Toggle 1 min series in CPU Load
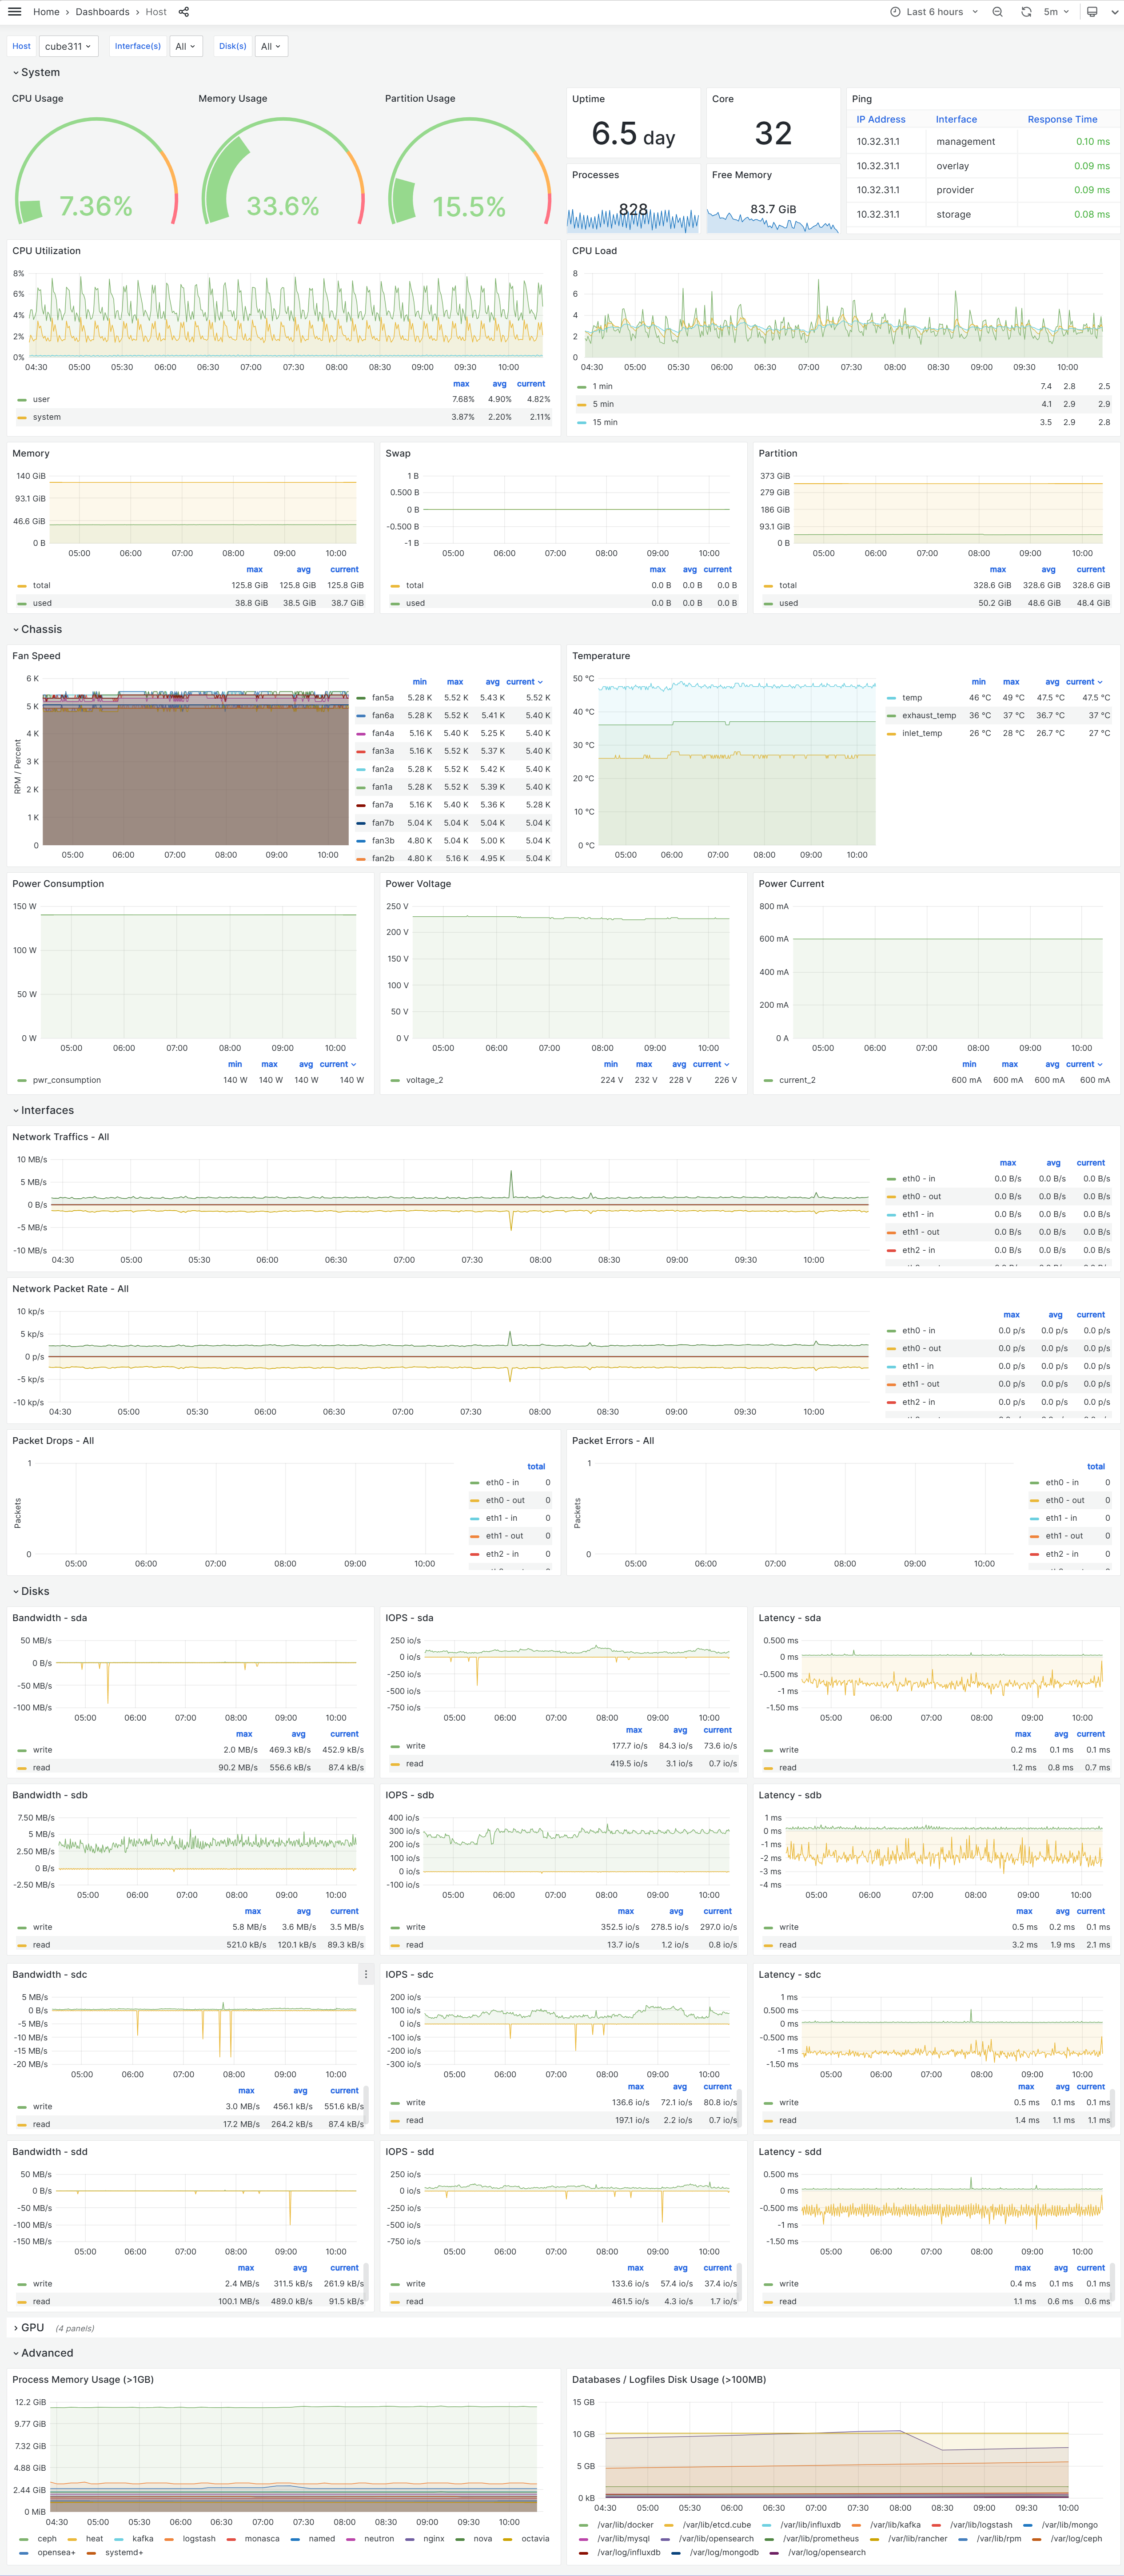The height and width of the screenshot is (2576, 1124). pos(602,386)
